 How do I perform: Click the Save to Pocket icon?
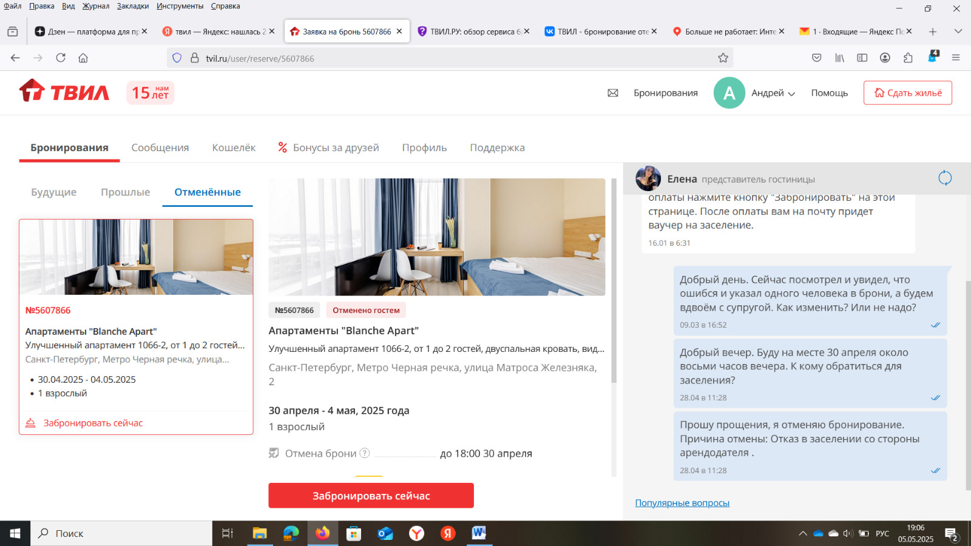(817, 58)
